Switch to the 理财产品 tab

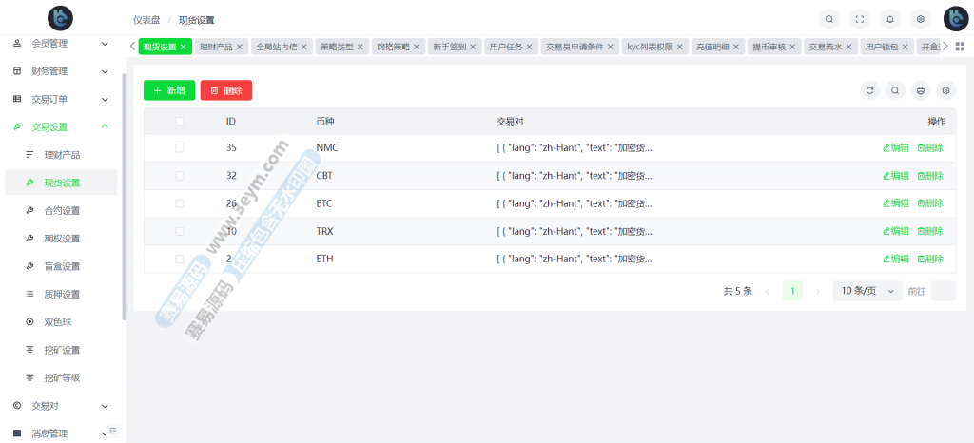coord(215,47)
